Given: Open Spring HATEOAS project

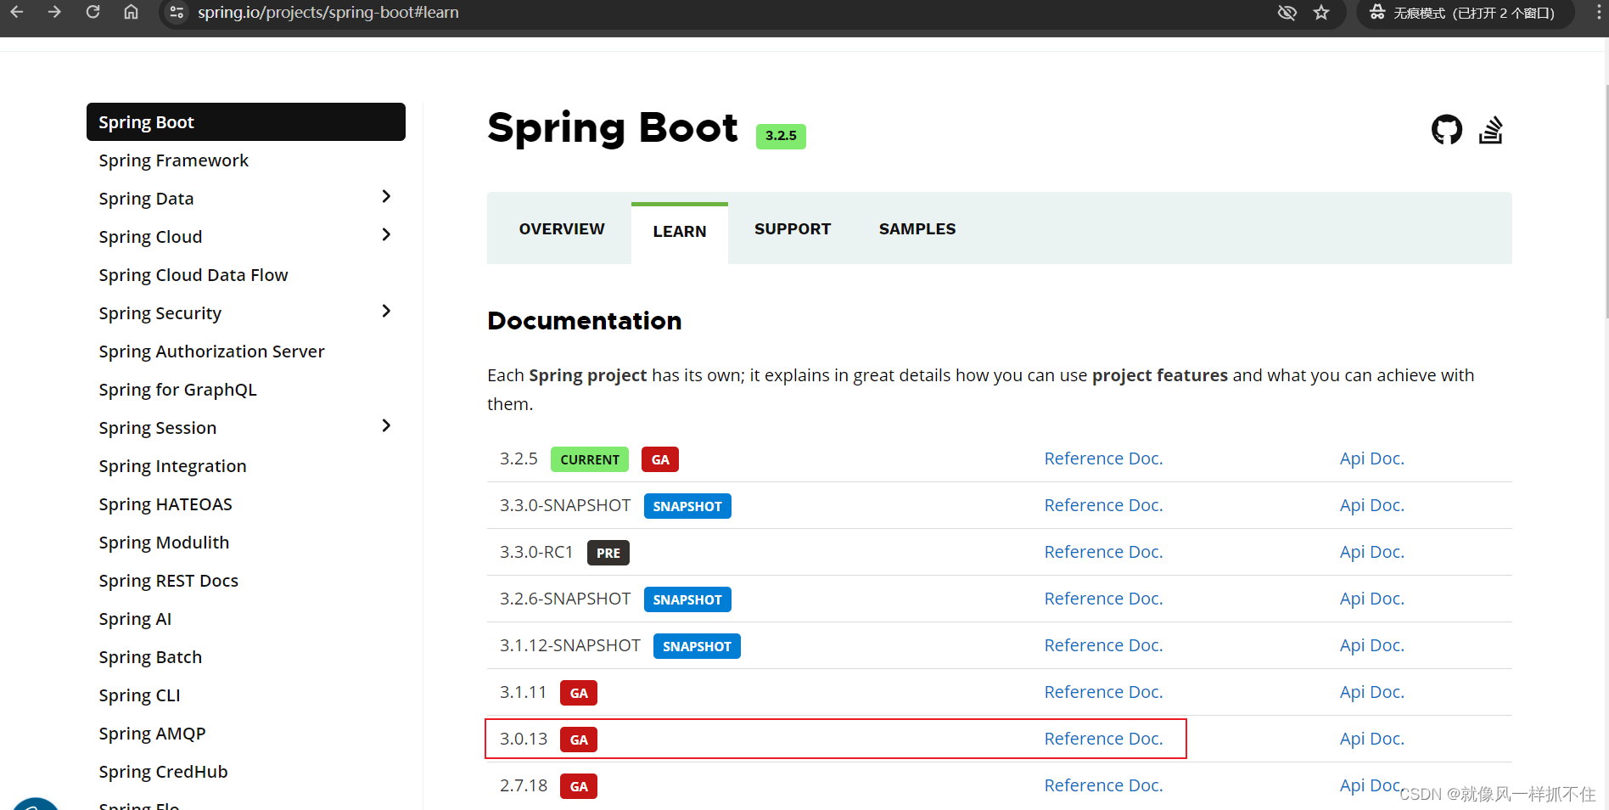Looking at the screenshot, I should click(165, 504).
